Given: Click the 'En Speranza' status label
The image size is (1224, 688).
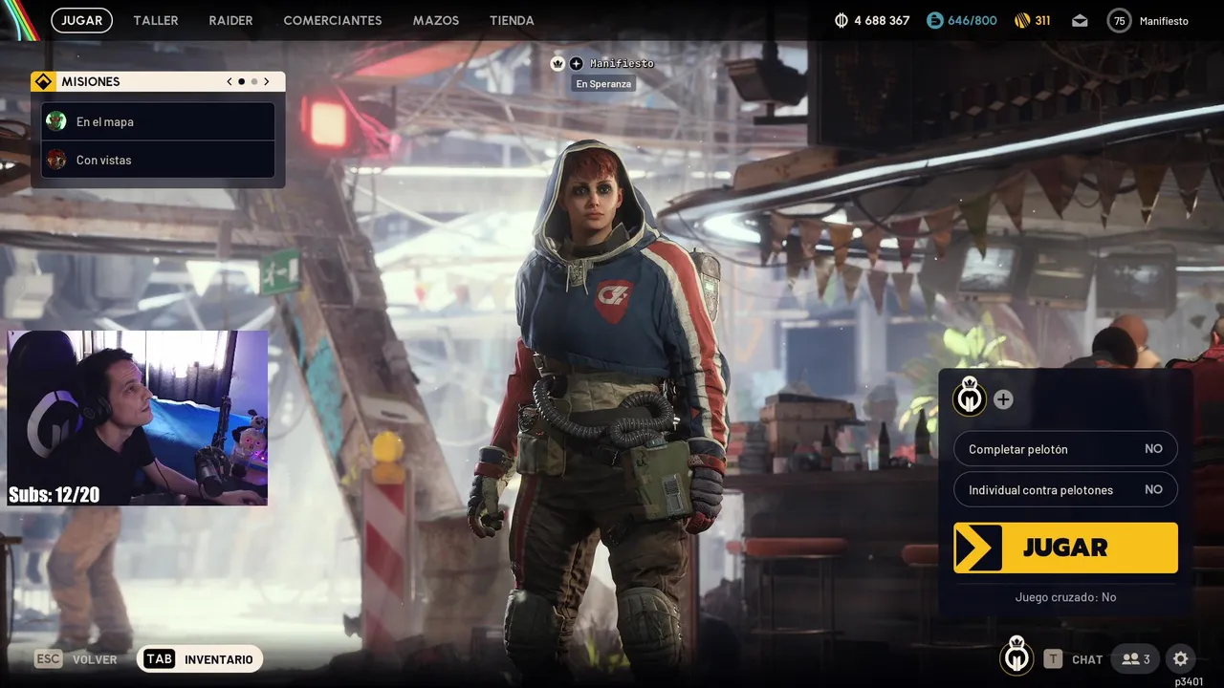Looking at the screenshot, I should coord(603,84).
